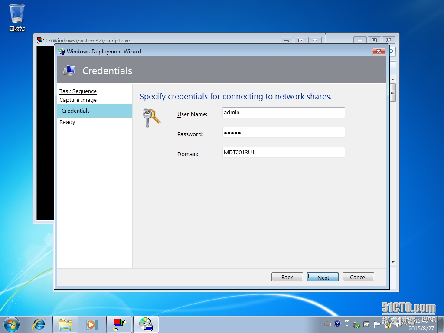Go to Task Sequence wizard step
Screen dimensions: 444x333
click(78, 91)
